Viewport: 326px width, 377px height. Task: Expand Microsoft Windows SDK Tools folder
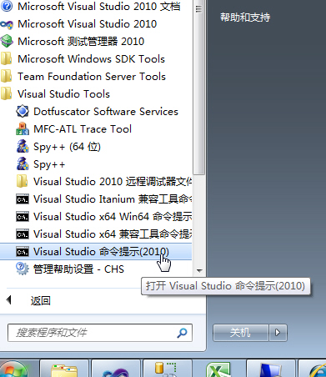coord(92,59)
